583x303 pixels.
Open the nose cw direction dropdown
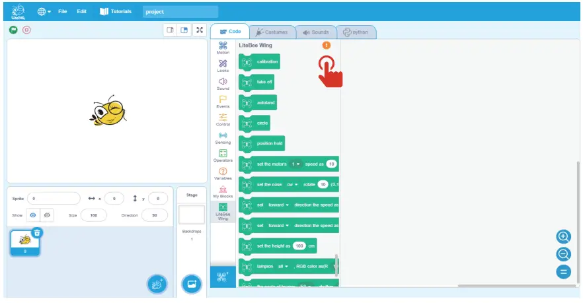pyautogui.click(x=292, y=185)
